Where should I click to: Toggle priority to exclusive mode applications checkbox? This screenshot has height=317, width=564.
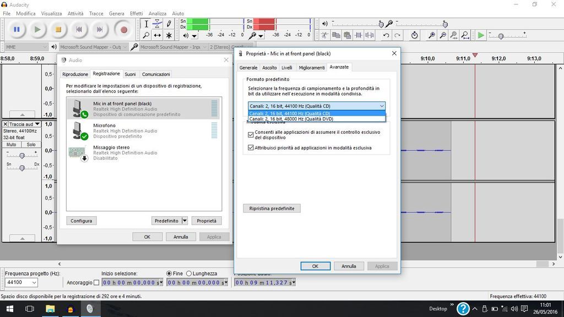click(251, 147)
